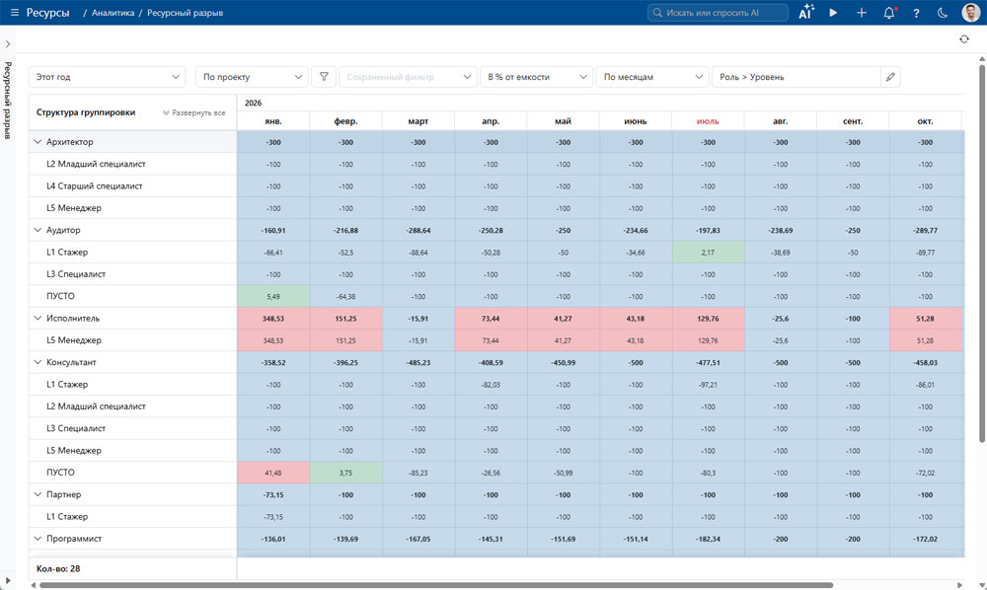
Task: Click cell value -182,34
Action: pyautogui.click(x=708, y=539)
